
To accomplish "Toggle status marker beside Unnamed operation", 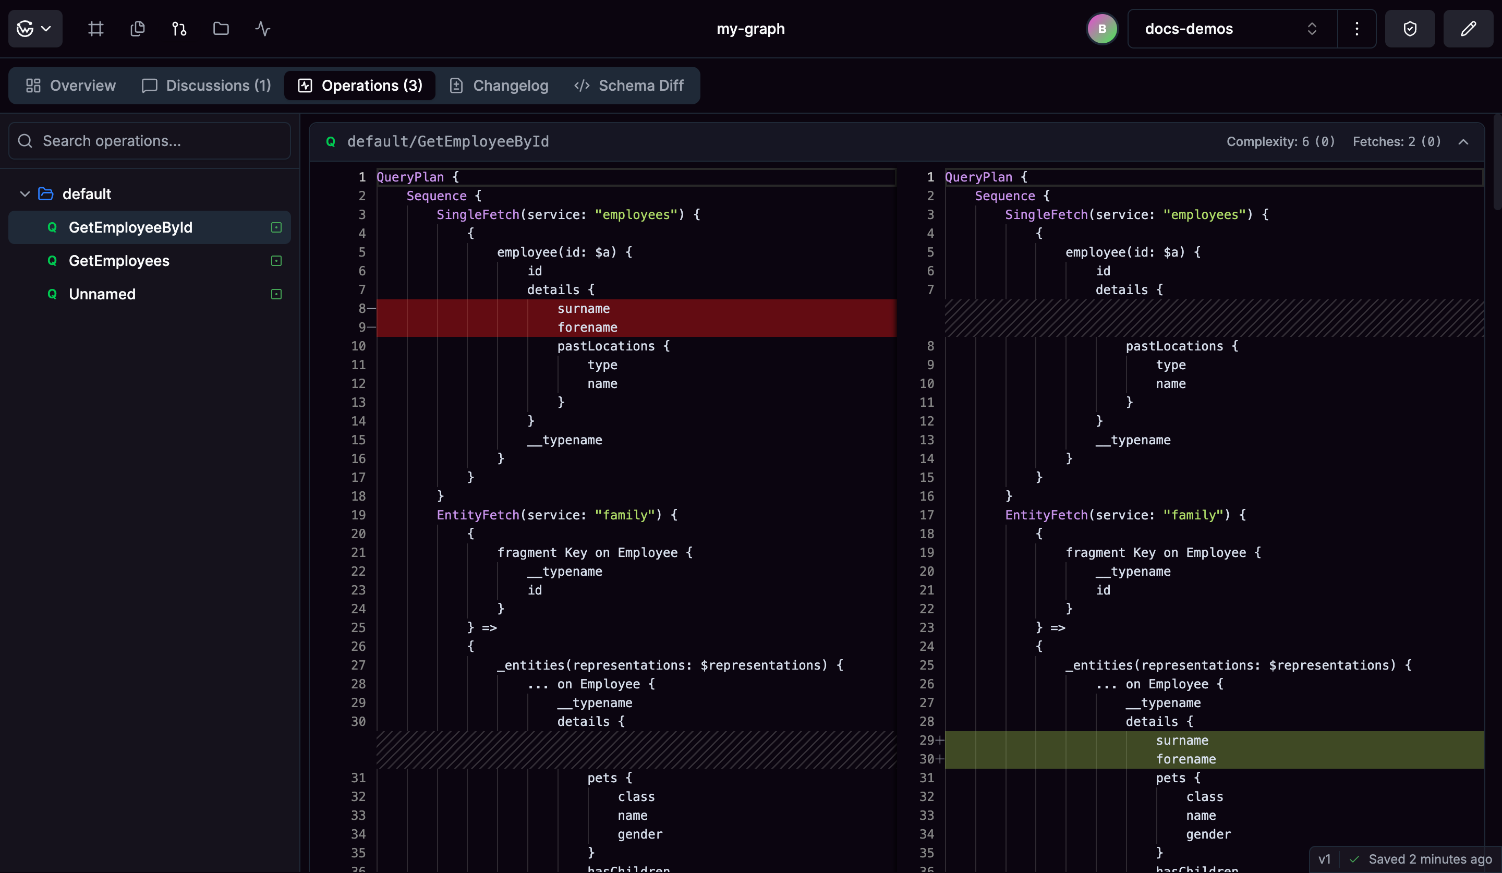I will [276, 294].
